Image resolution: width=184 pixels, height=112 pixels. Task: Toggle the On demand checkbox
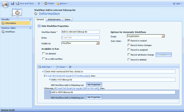(x=44, y=53)
